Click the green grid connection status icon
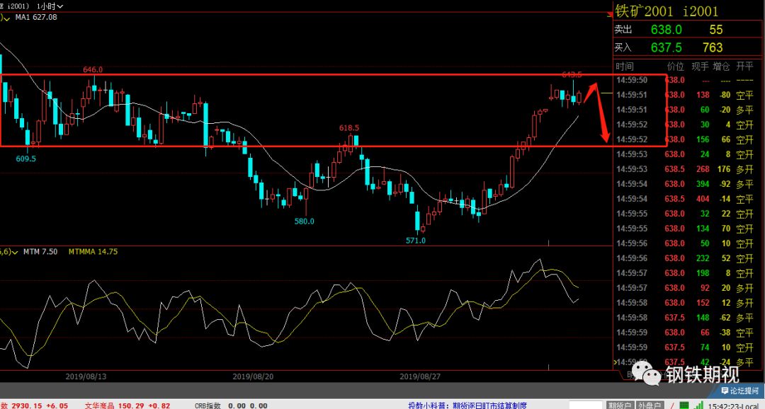 tap(684, 405)
